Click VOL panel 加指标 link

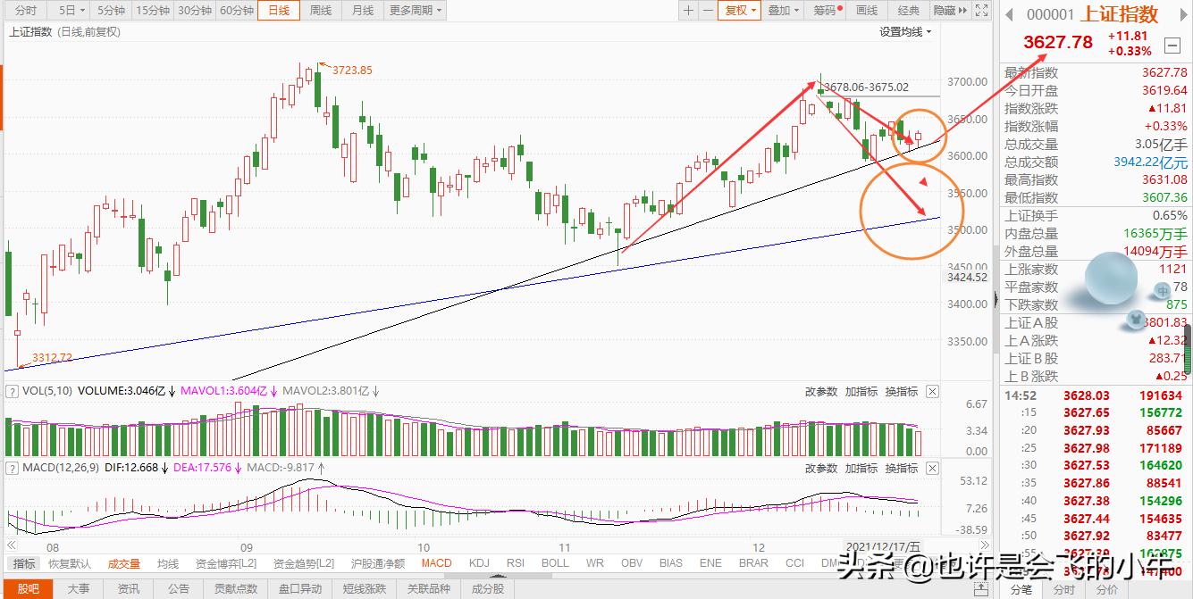861,391
